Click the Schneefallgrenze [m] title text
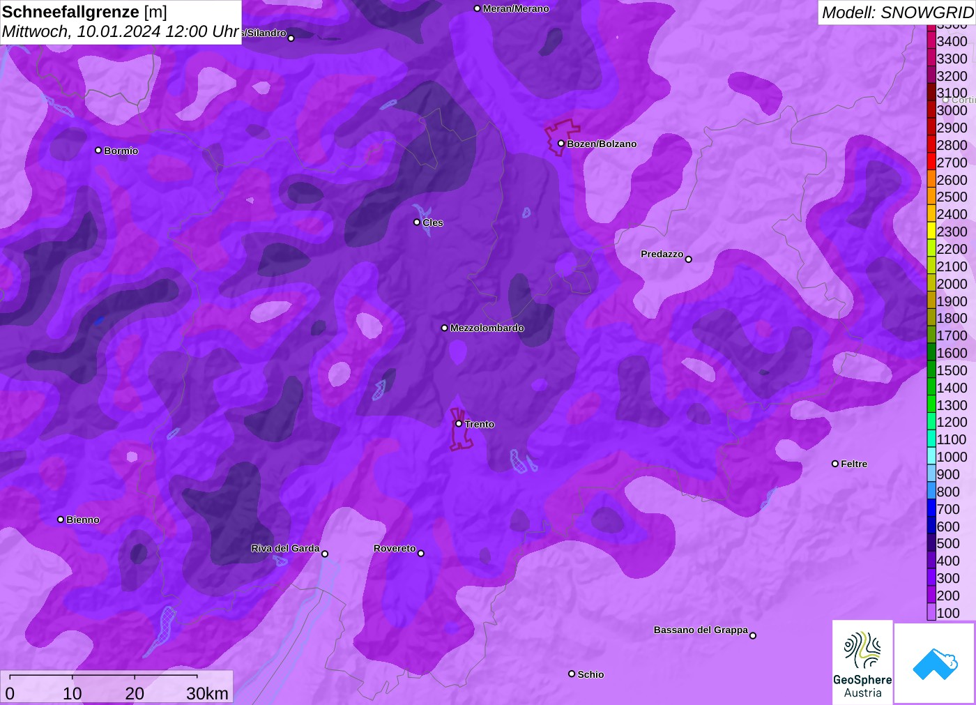The height and width of the screenshot is (705, 976). [x=84, y=12]
